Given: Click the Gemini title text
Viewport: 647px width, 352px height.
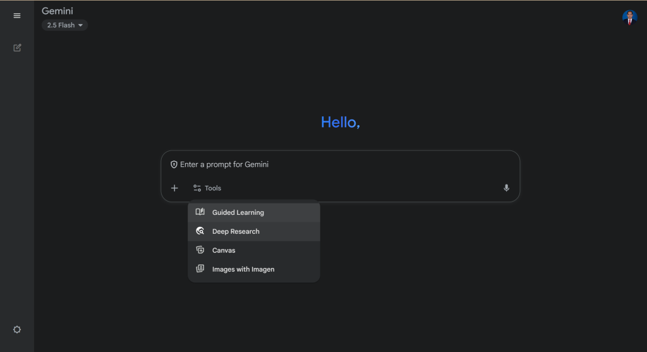Looking at the screenshot, I should point(57,11).
